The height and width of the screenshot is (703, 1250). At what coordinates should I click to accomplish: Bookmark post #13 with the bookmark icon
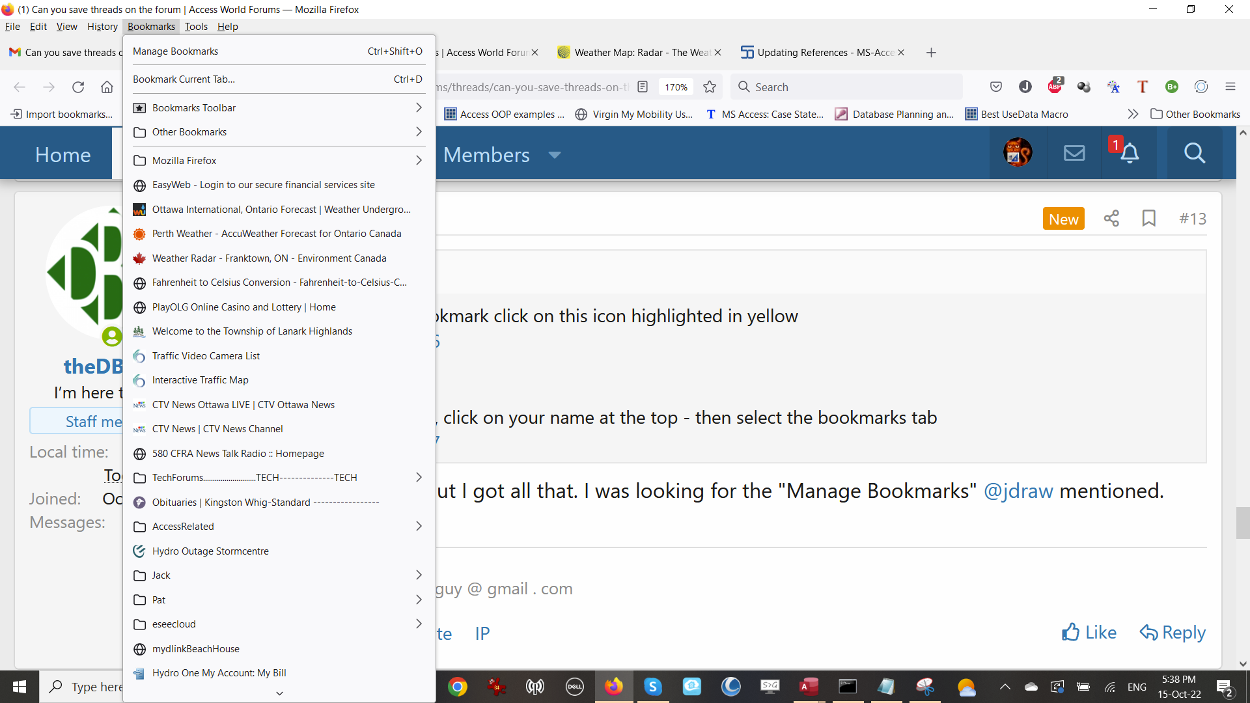pyautogui.click(x=1148, y=219)
